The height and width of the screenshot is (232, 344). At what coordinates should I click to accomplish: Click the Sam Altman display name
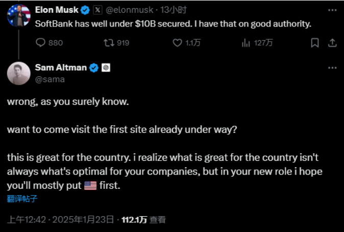click(61, 68)
